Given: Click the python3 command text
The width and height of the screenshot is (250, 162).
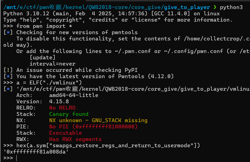Looking at the screenshot, I should [x=231, y=7].
